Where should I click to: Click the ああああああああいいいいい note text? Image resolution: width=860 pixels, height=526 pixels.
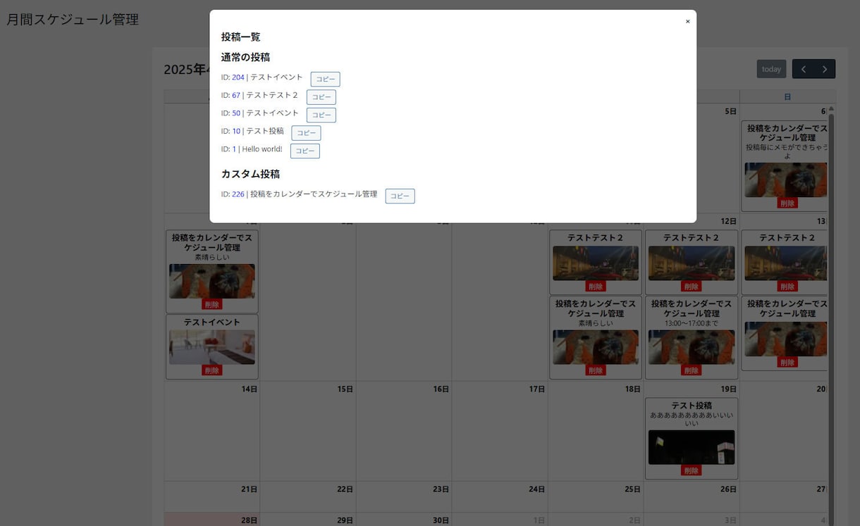tap(691, 419)
